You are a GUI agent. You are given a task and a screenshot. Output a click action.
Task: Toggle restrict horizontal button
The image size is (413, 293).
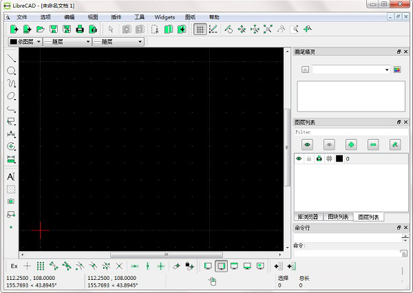[x=135, y=266]
